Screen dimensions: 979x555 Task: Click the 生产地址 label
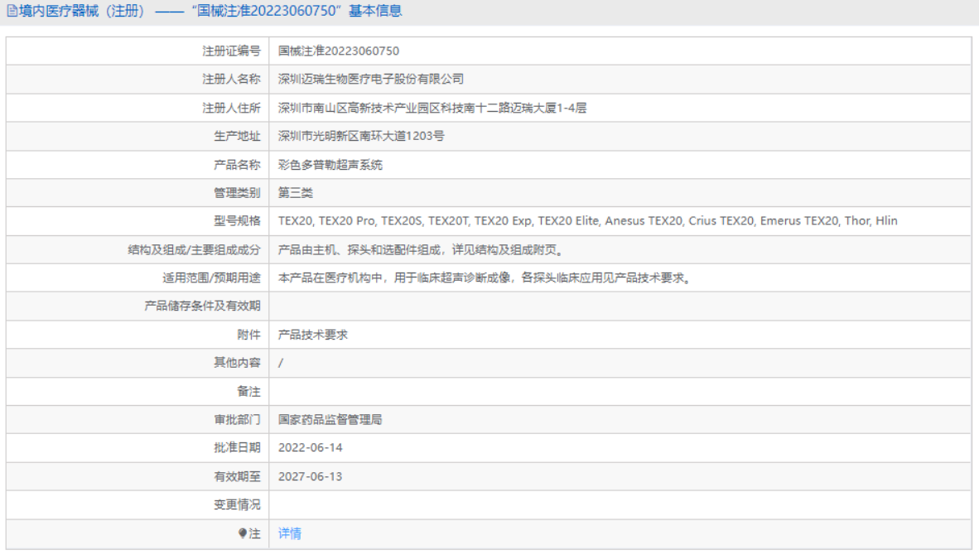pos(237,136)
